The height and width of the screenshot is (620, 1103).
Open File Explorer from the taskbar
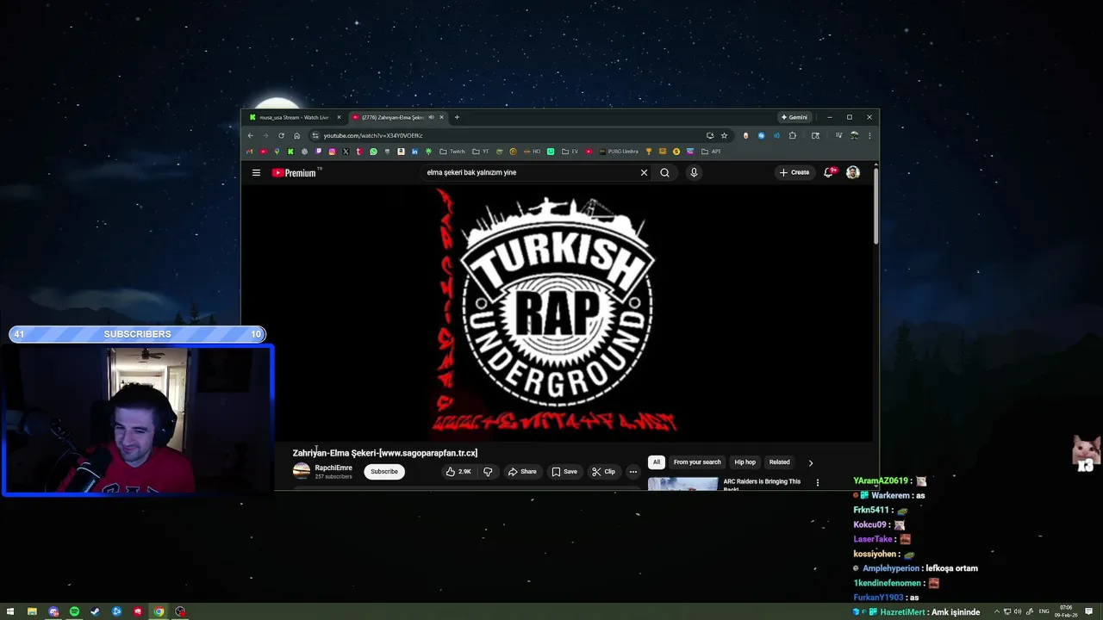pos(32,611)
